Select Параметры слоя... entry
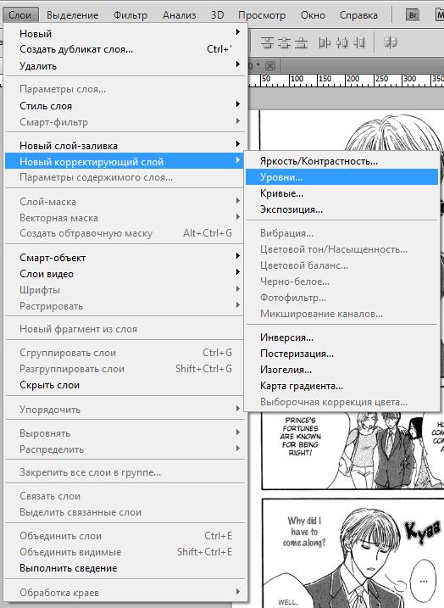Viewport: 444px width, 608px height. (125, 89)
